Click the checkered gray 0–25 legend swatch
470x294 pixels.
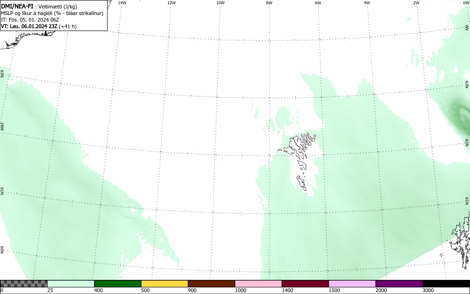pos(23,284)
